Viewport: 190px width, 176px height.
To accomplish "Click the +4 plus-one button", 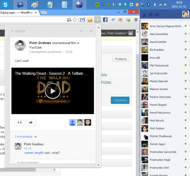I will (x=19, y=122).
